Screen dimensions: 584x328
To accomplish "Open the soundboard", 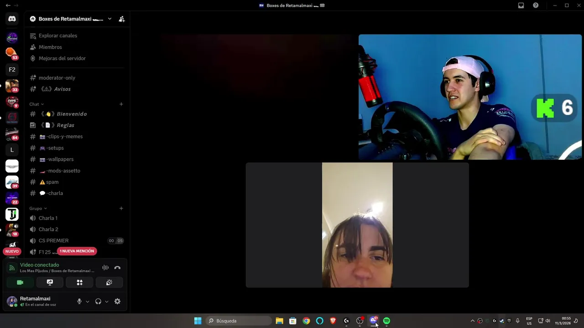I will pyautogui.click(x=109, y=282).
